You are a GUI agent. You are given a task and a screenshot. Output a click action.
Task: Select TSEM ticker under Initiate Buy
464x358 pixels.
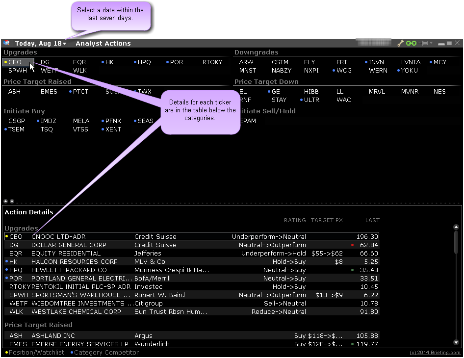(16, 129)
